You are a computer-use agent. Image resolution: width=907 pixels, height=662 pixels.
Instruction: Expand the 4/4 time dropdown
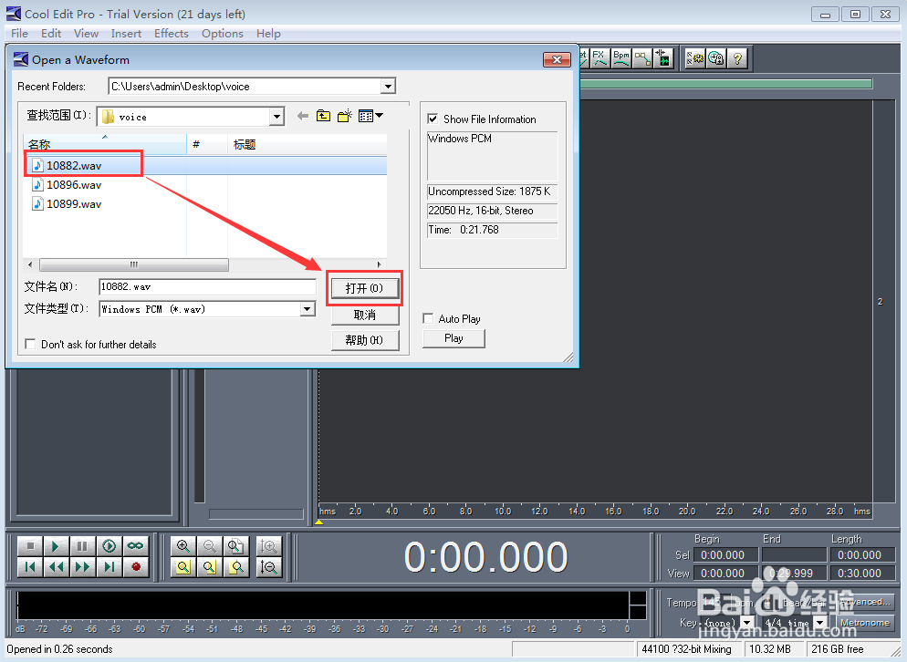pos(819,623)
